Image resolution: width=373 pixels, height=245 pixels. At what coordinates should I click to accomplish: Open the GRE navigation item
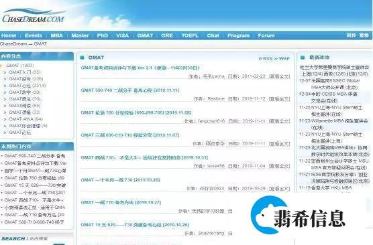point(167,35)
